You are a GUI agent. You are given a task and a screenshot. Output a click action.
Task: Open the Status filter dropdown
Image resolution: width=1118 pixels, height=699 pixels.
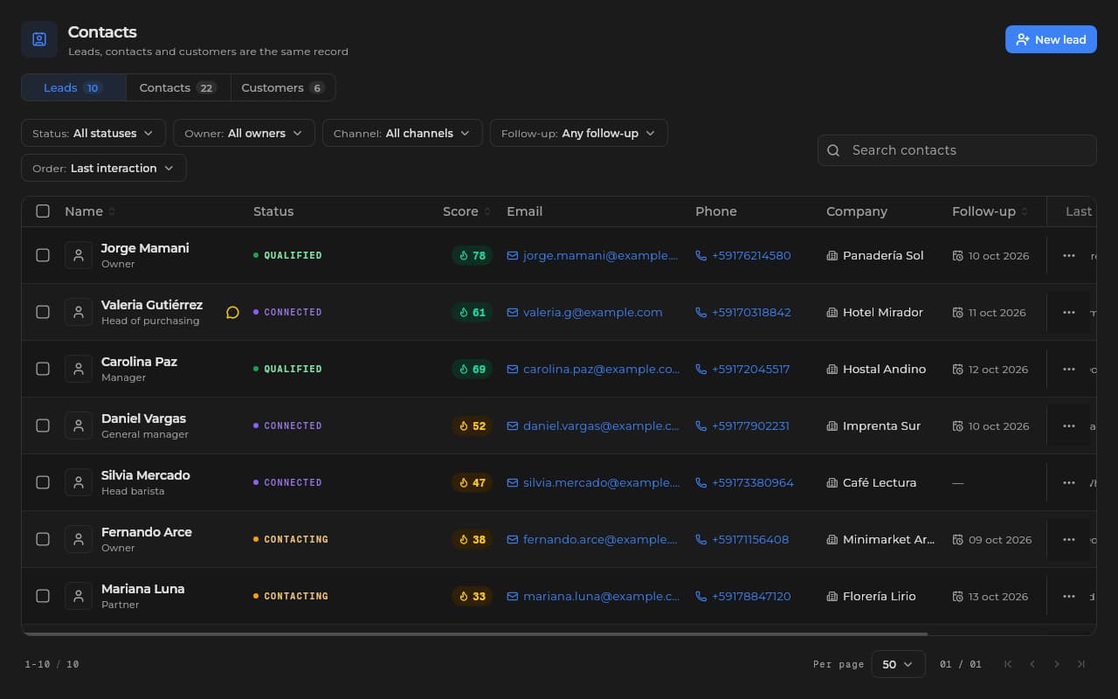tap(93, 133)
